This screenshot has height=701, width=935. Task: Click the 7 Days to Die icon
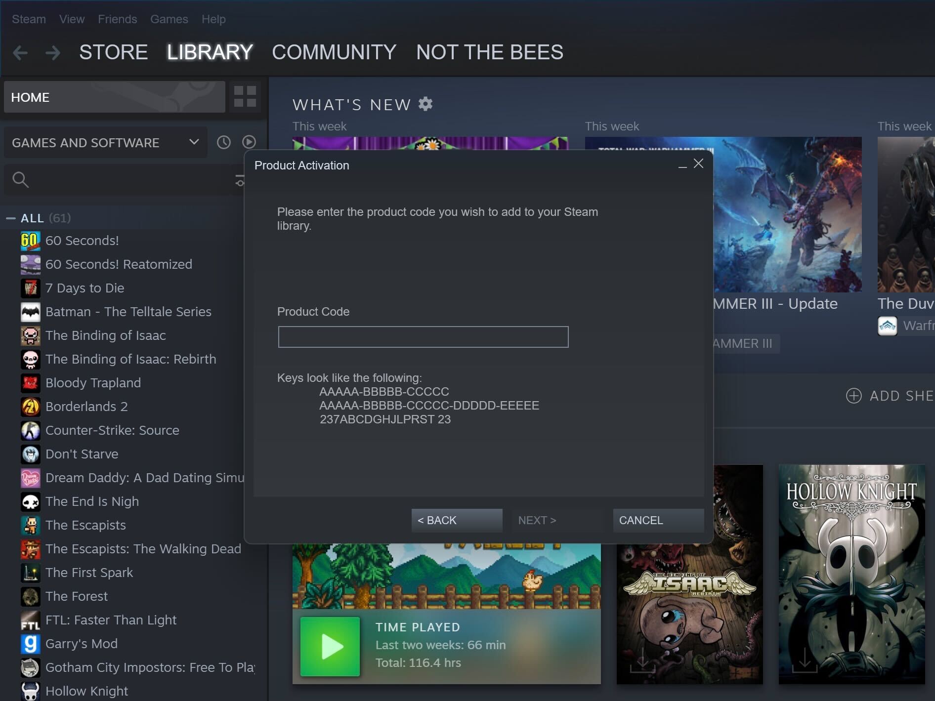(31, 288)
